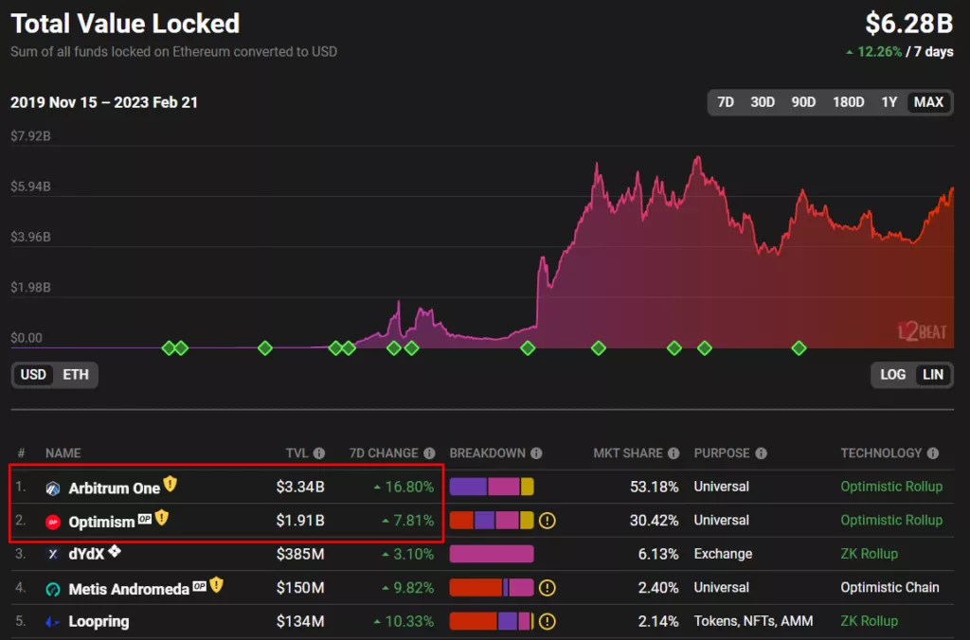This screenshot has height=640, width=970.
Task: Click the 53.18% market share value
Action: pos(654,488)
